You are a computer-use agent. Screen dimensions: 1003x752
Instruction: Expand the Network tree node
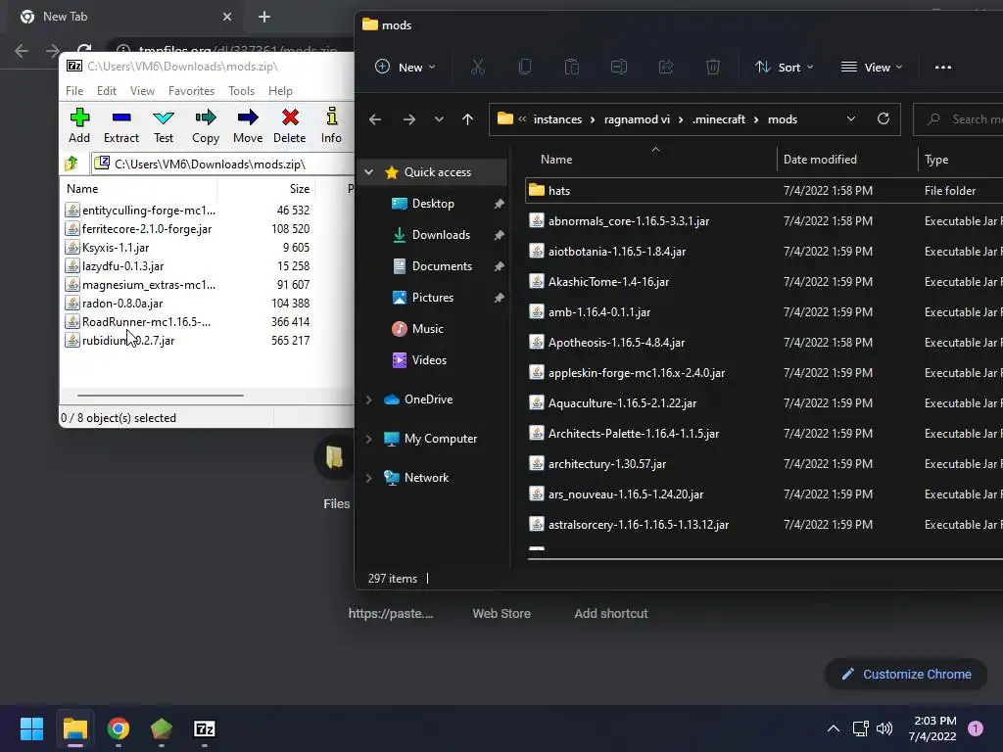[369, 478]
